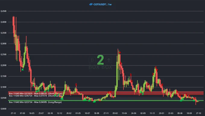This screenshot has width=205, height=116.
Task: Click the 31-03 date axis label
Action: [171, 113]
